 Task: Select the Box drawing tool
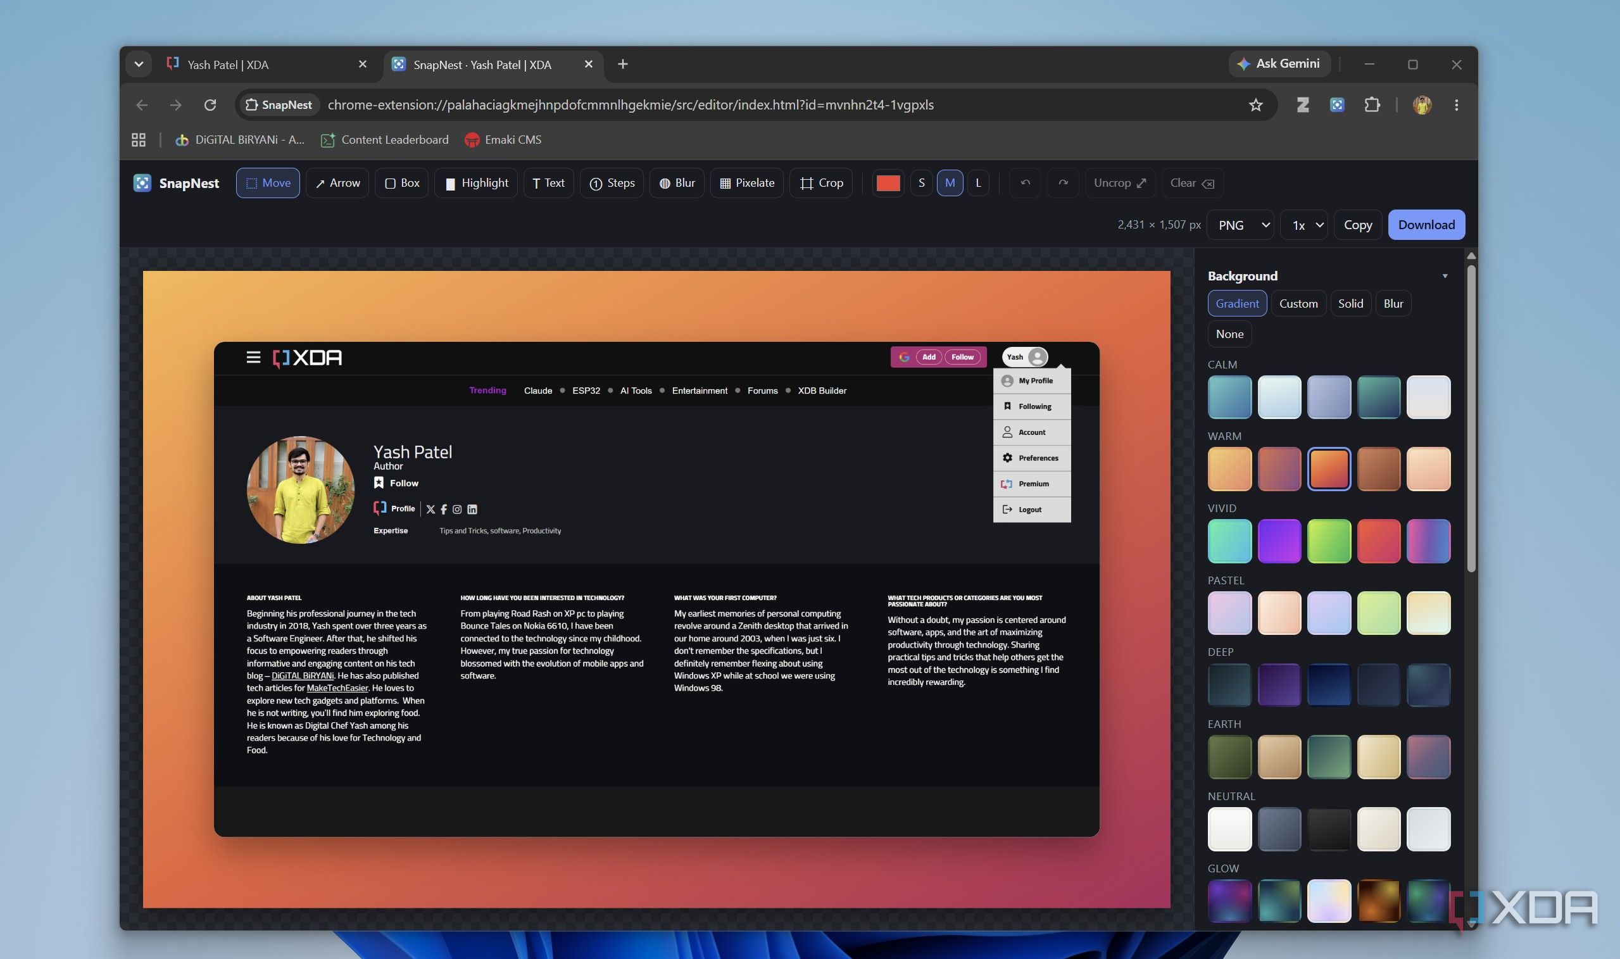coord(402,183)
